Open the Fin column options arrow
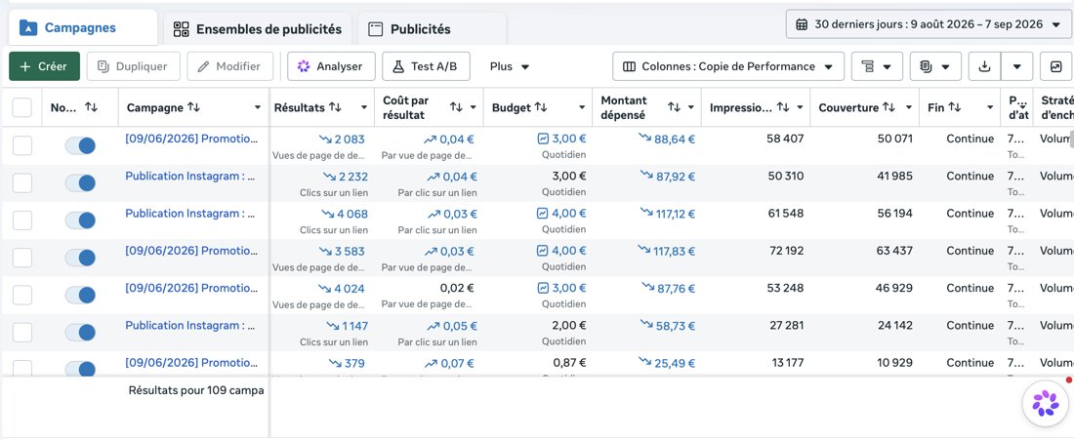This screenshot has height=440, width=1074. click(990, 107)
